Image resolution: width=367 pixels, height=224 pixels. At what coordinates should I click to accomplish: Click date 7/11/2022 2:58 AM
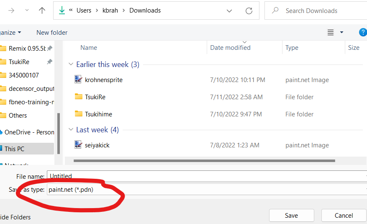236,97
